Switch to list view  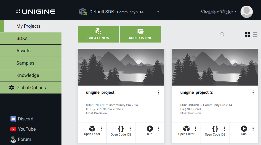point(255,34)
